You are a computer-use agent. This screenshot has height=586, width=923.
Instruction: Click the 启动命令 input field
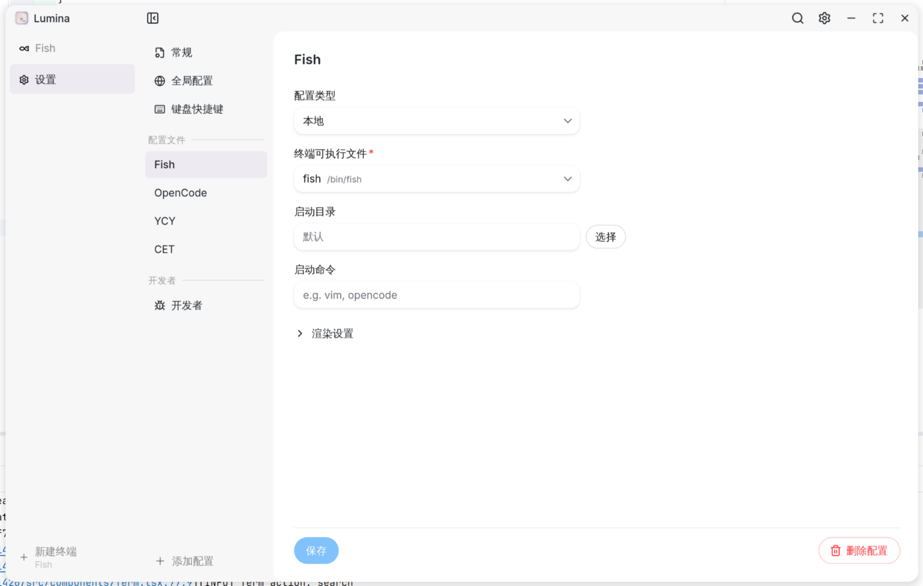click(437, 295)
